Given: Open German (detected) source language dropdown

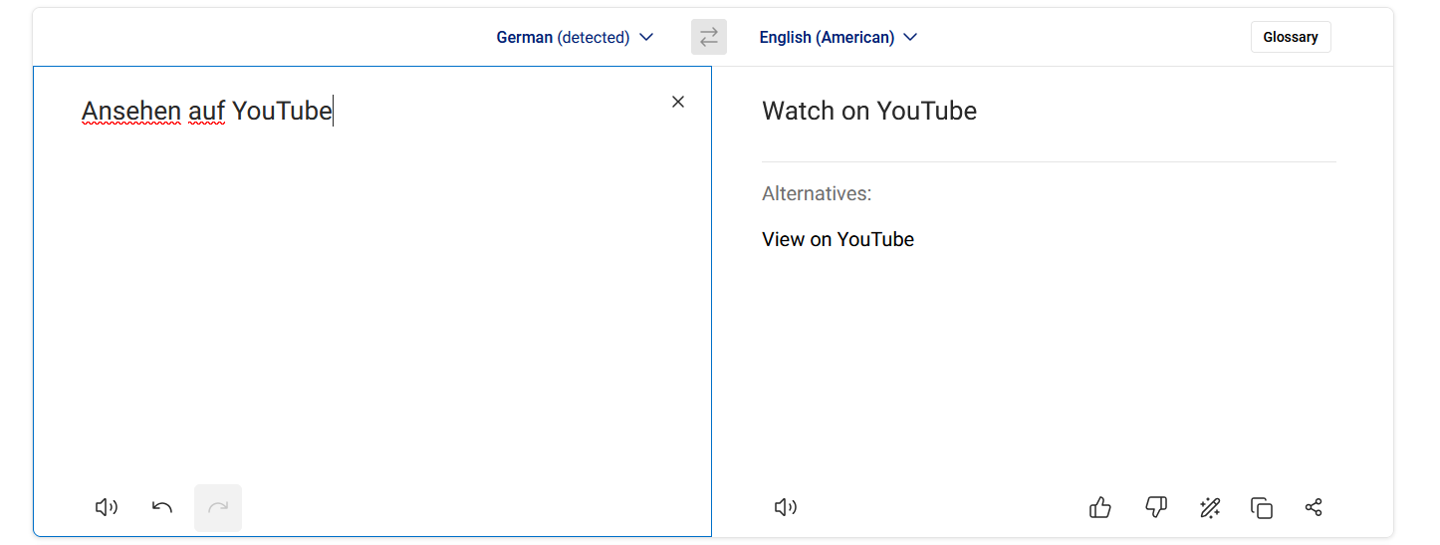Looking at the screenshot, I should (x=575, y=37).
